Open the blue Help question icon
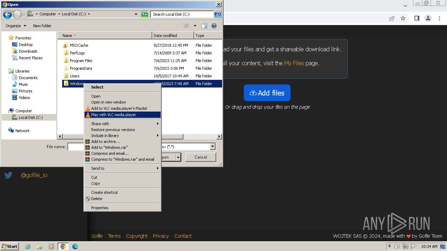This screenshot has width=447, height=251. tap(214, 26)
